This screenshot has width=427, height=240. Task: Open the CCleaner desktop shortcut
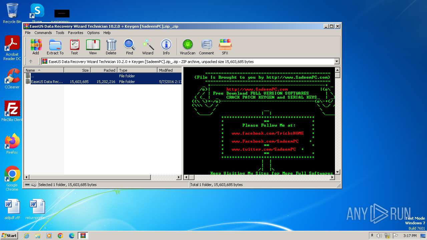click(12, 79)
